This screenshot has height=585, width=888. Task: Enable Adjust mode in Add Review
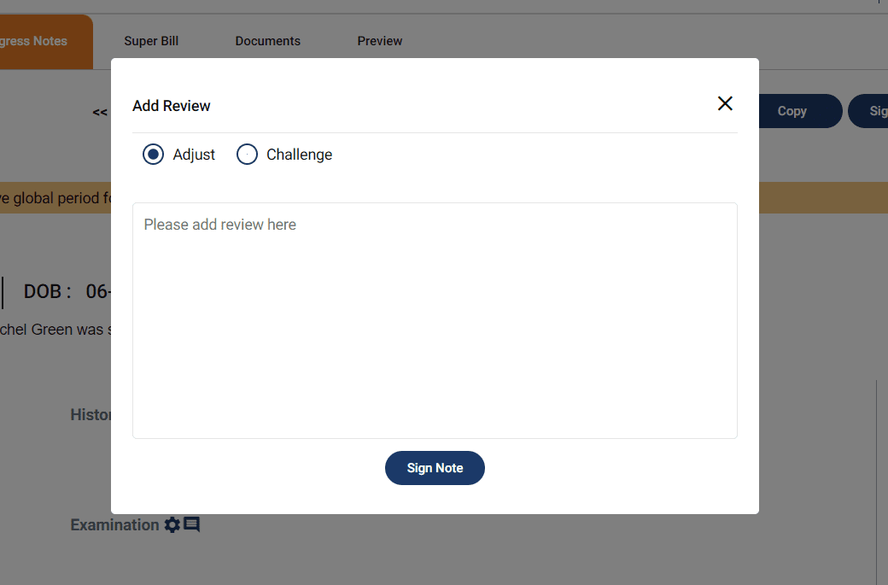(x=153, y=154)
